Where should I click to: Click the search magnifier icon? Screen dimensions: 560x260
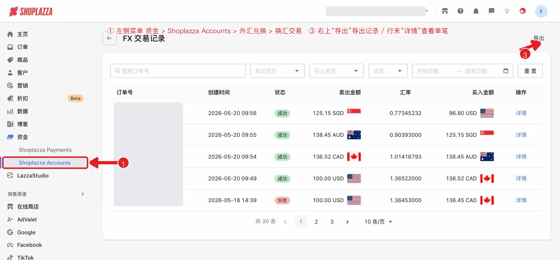pyautogui.click(x=117, y=71)
